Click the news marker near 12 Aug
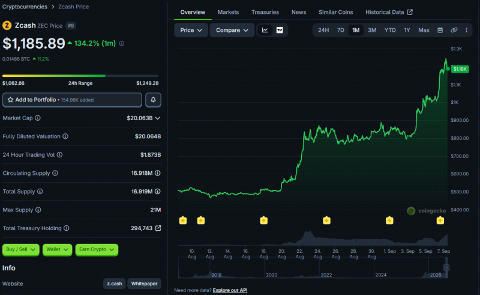This screenshot has width=480, height=295. (201, 220)
